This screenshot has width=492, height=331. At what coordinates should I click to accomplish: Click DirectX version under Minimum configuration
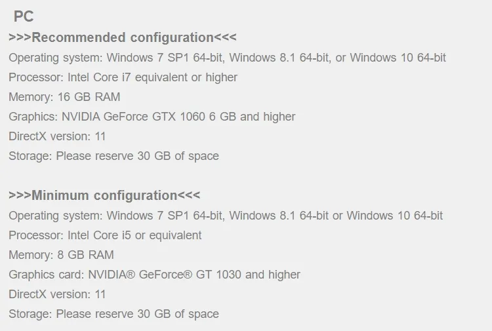(x=57, y=294)
